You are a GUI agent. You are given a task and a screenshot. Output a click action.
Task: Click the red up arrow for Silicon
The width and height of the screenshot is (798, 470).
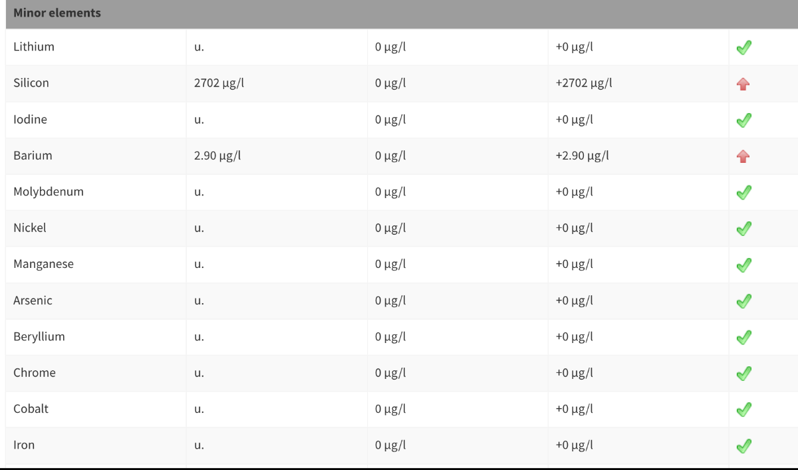tap(743, 84)
